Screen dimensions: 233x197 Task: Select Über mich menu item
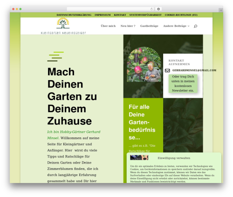108,26
